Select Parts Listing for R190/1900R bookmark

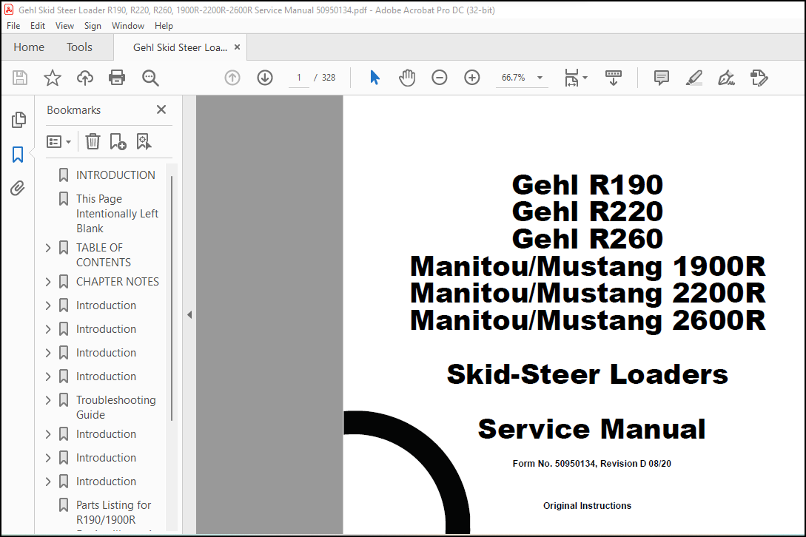(x=113, y=513)
